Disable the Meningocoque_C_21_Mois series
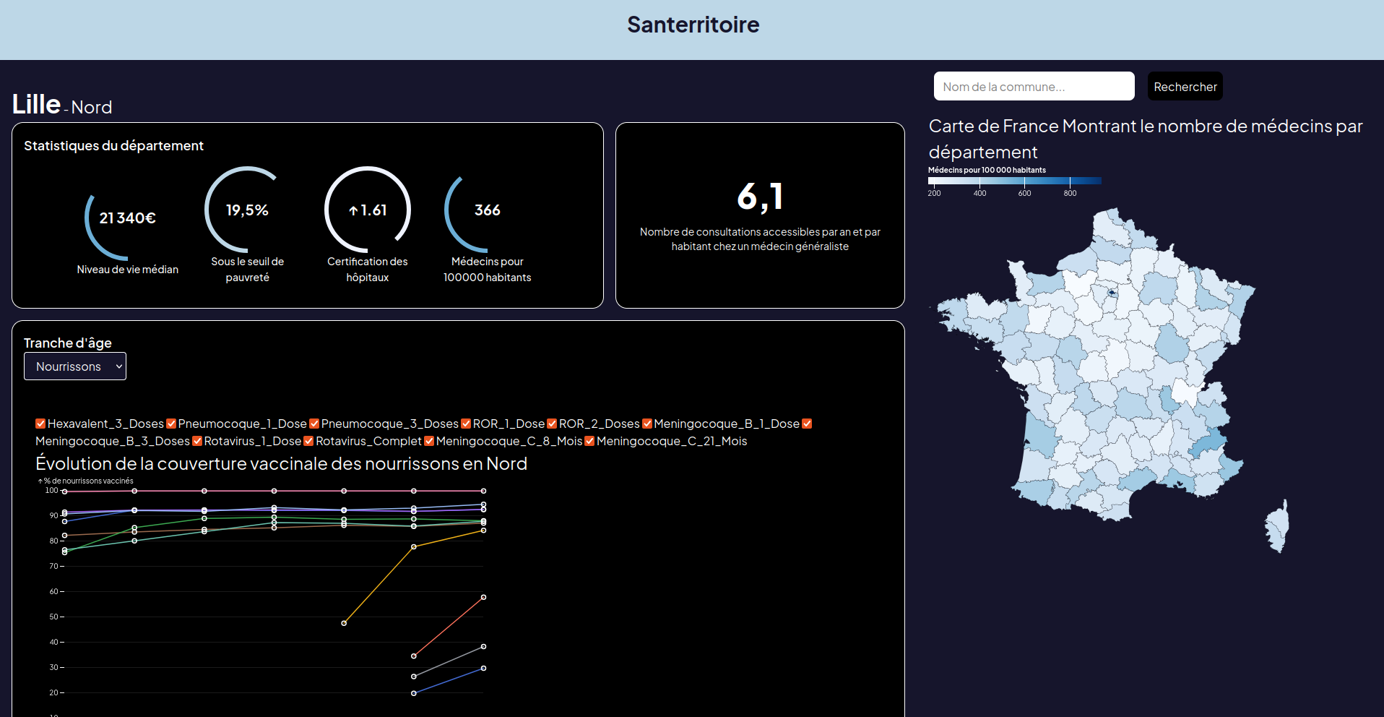The width and height of the screenshot is (1384, 717). [x=590, y=441]
